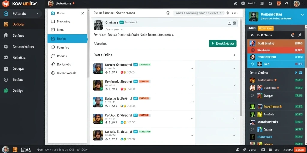Click the orange mask icon in the top bar
This screenshot has width=307, height=153.
pyautogui.click(x=279, y=4)
